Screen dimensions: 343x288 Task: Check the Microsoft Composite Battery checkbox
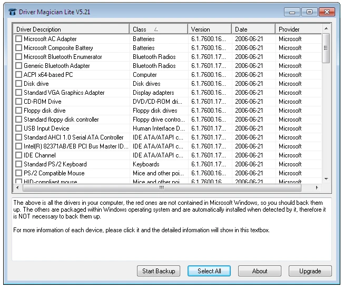point(19,48)
